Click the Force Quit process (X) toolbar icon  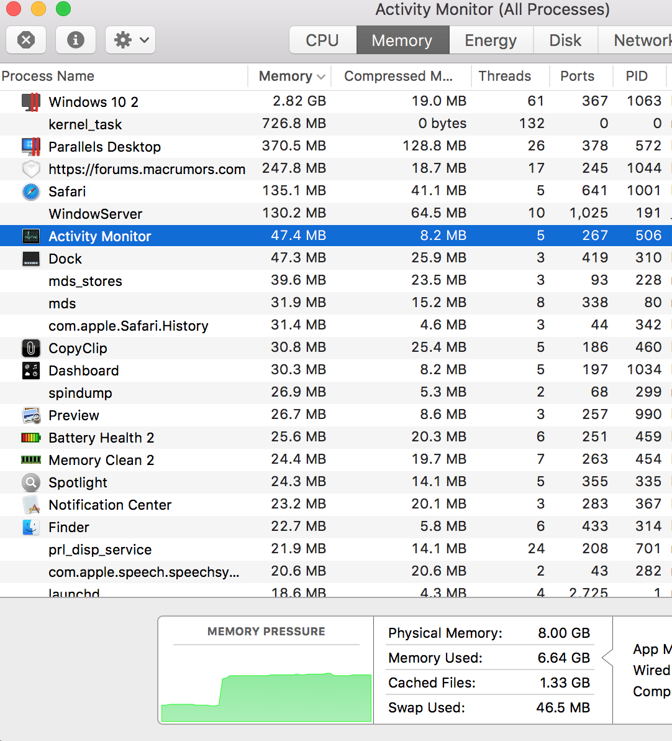(26, 40)
